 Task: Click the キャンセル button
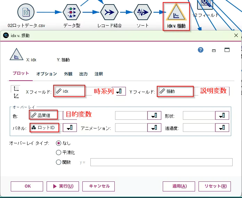click(98, 186)
